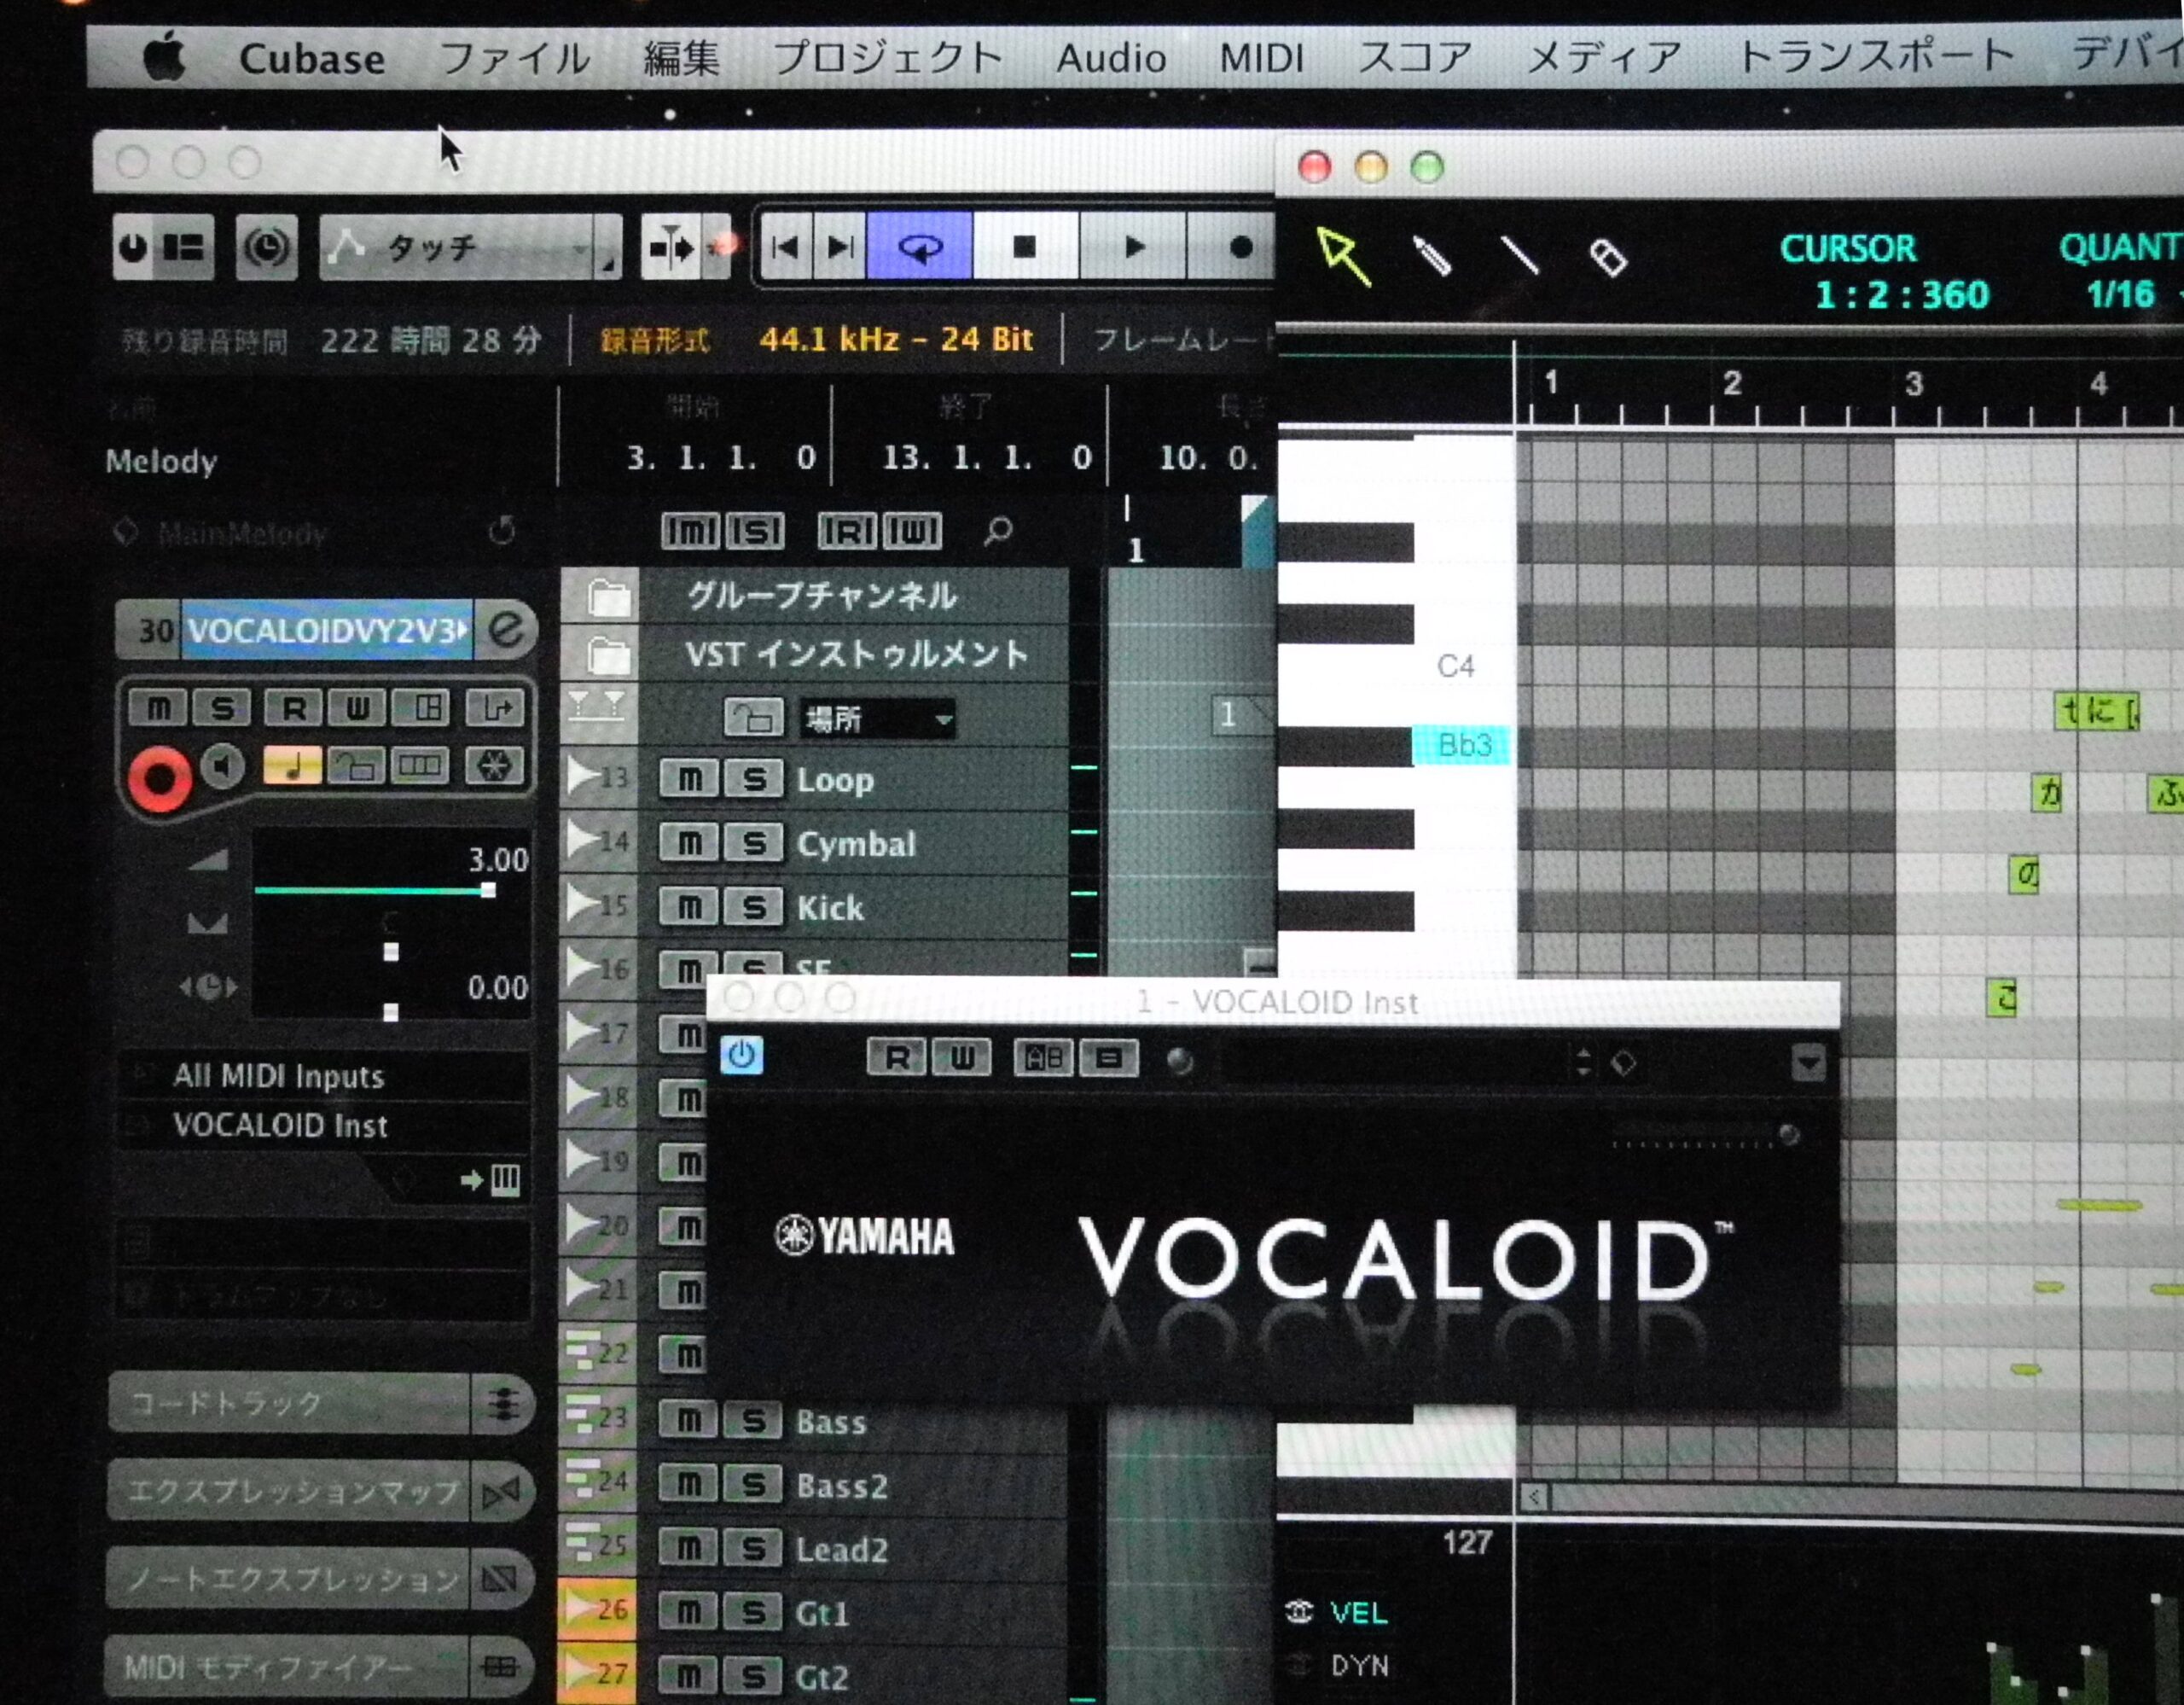Expand the コードトラック inspector section
Screen dimensions: 2184x1705
(320, 1403)
